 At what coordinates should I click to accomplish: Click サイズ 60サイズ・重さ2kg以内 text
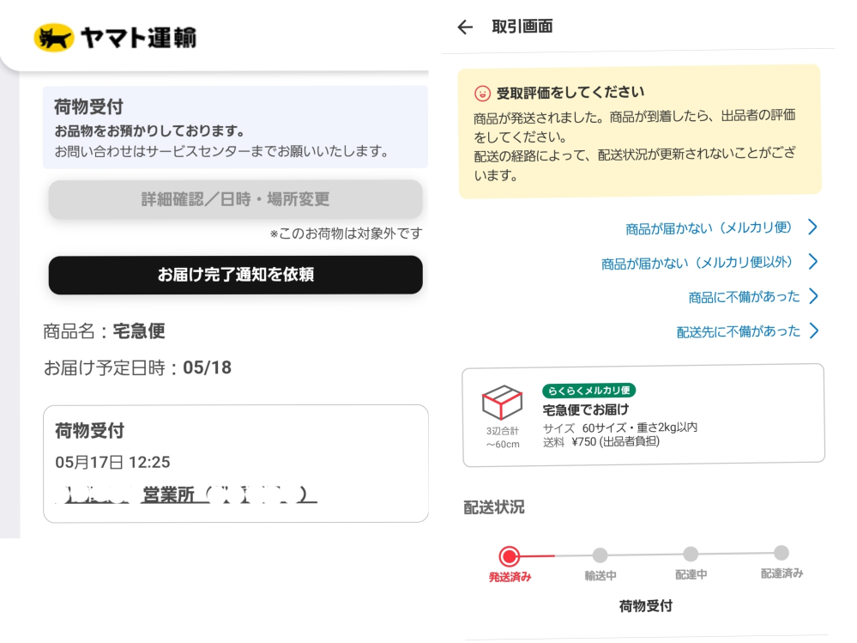point(619,428)
